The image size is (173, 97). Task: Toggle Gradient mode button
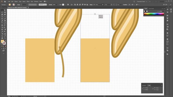click(x=4, y=46)
